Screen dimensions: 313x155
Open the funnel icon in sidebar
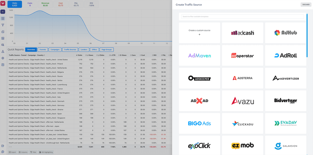click(x=3, y=25)
